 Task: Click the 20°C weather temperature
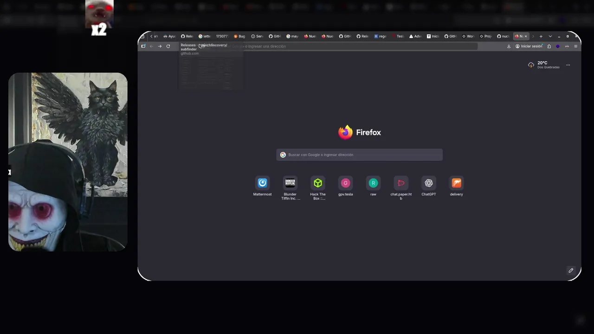(542, 63)
